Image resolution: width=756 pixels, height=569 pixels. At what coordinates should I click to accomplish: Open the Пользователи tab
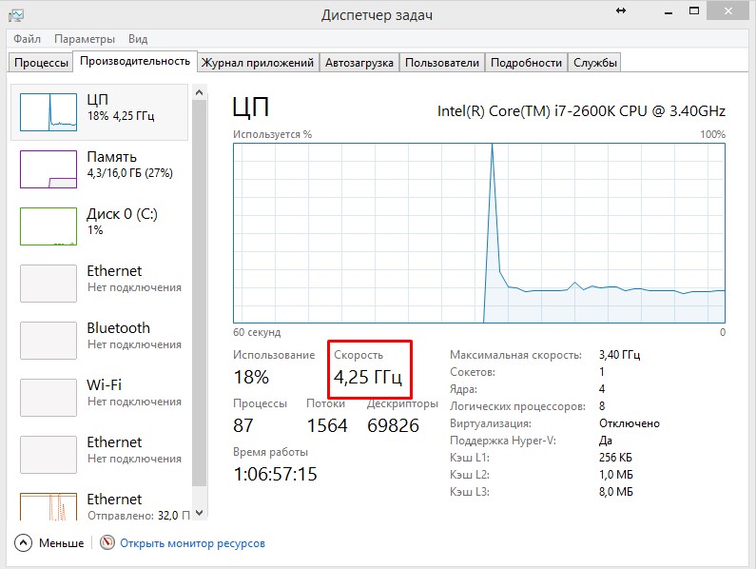tap(442, 63)
